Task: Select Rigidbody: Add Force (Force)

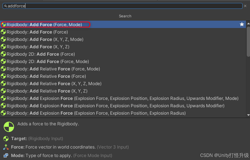Action: click(123, 32)
